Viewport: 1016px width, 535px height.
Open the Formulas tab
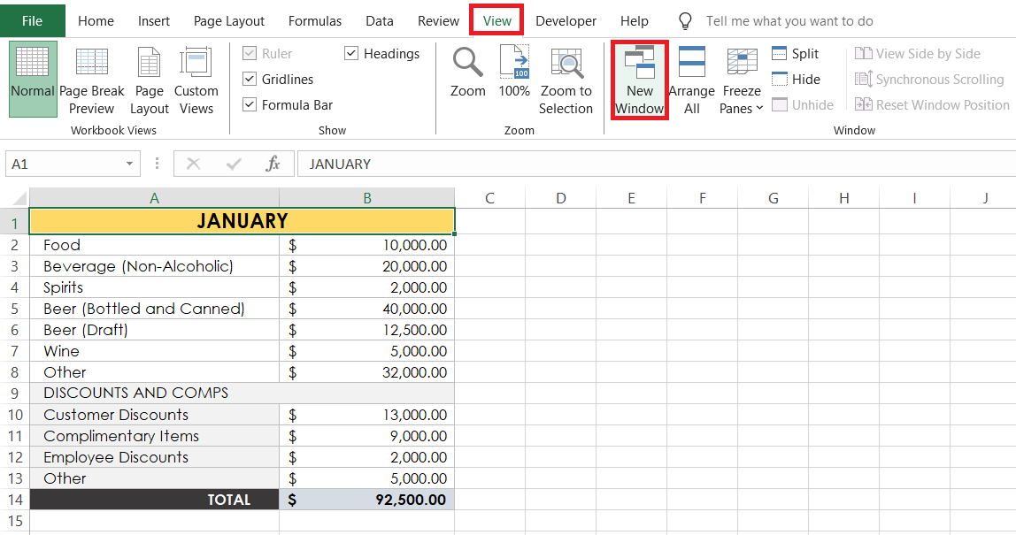pyautogui.click(x=315, y=20)
